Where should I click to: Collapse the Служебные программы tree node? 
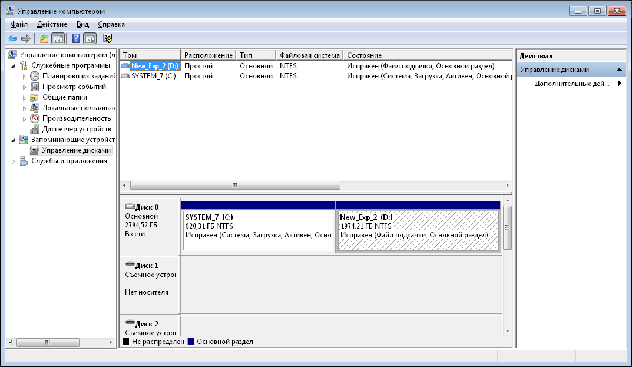(14, 65)
